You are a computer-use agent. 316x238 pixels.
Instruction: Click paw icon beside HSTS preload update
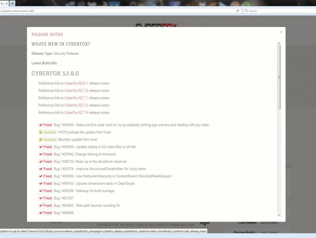click(x=41, y=132)
